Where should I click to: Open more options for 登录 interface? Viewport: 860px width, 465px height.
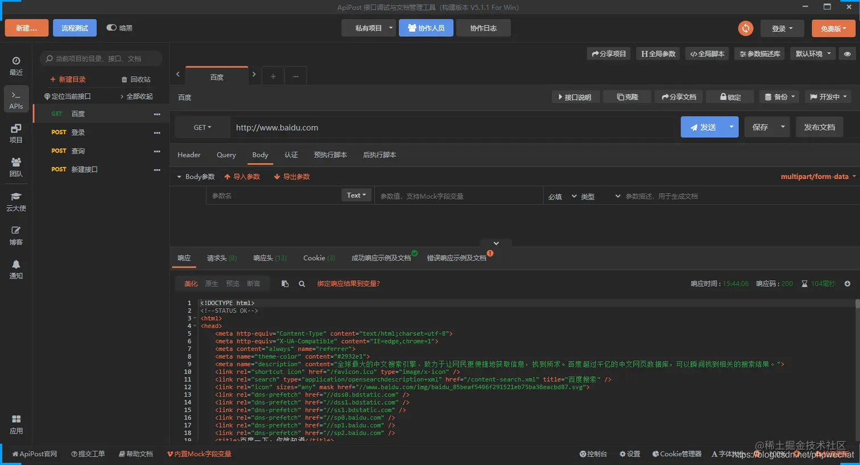pos(157,132)
